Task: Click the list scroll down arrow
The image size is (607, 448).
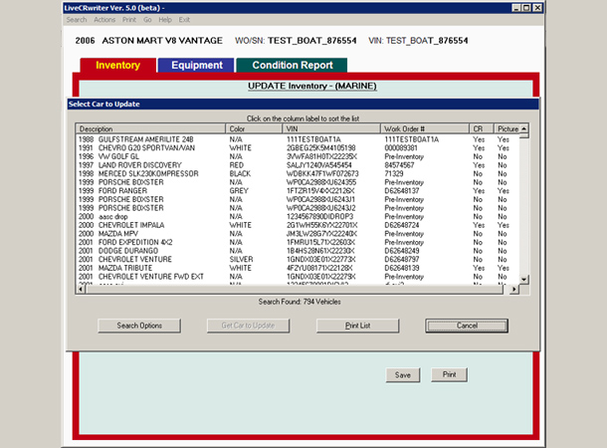Action: (x=524, y=279)
